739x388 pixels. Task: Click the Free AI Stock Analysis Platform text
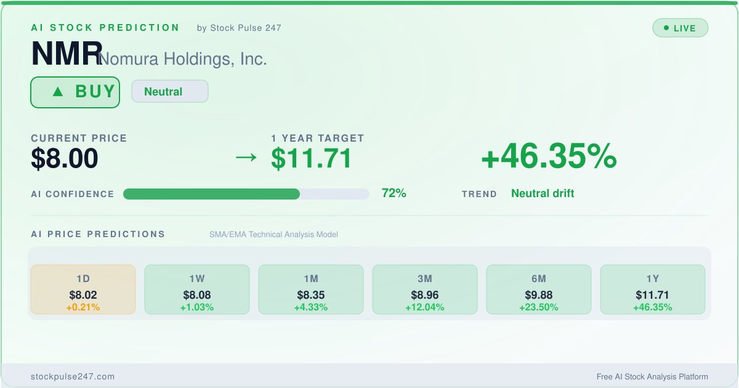tap(652, 376)
